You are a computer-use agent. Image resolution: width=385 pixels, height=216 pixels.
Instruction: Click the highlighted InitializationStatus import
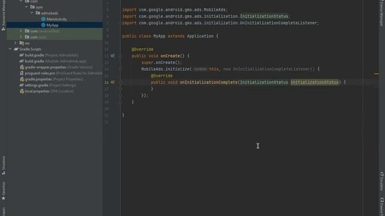click(264, 16)
